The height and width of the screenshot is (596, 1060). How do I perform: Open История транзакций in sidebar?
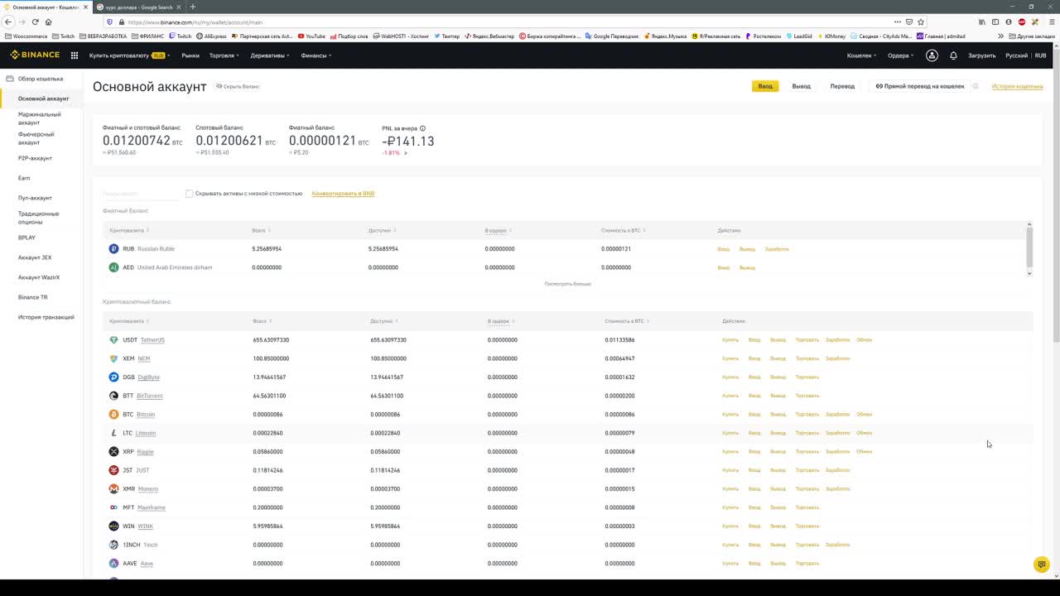tap(46, 317)
